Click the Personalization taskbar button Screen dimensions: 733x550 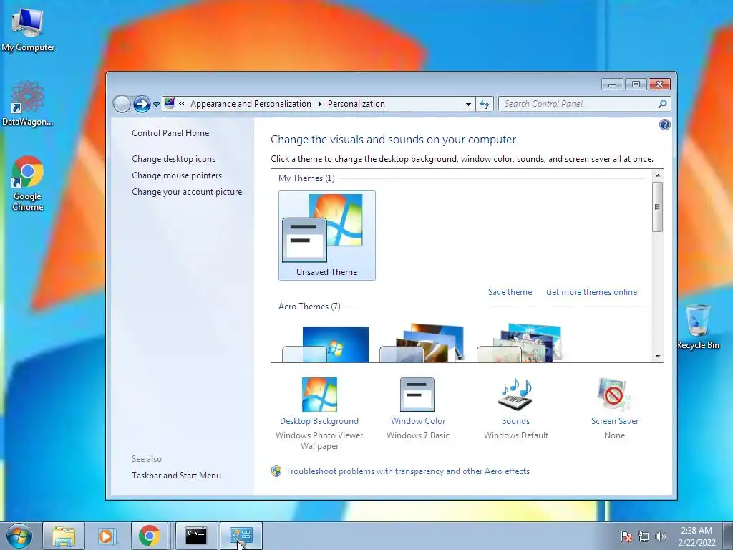pos(241,536)
